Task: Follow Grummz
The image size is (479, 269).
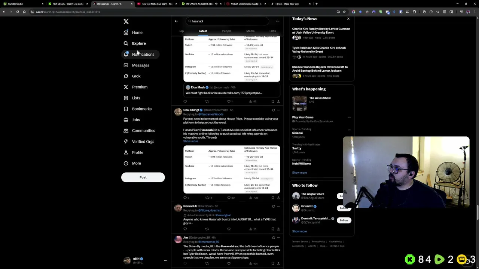Action: (344, 208)
